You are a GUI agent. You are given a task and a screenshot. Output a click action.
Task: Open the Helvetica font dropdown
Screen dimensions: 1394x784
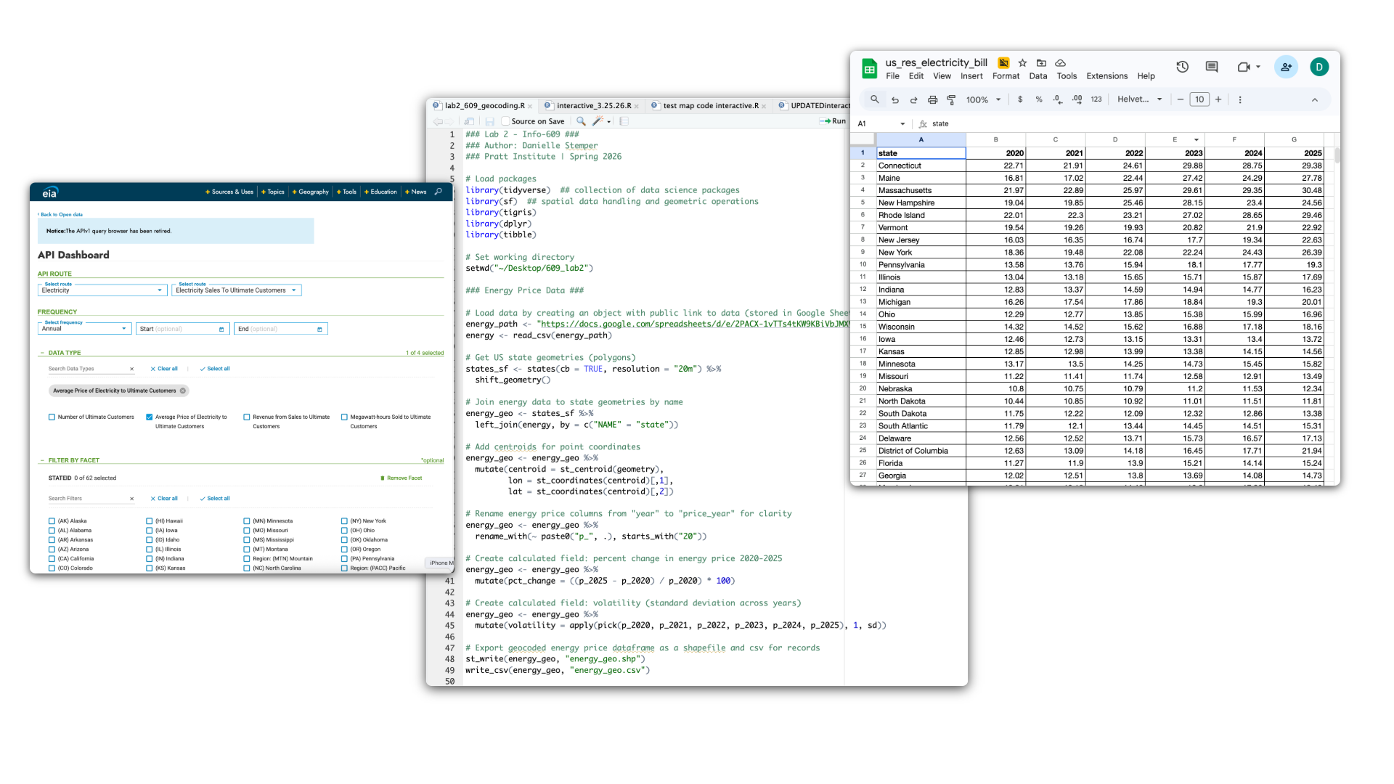tap(1139, 99)
